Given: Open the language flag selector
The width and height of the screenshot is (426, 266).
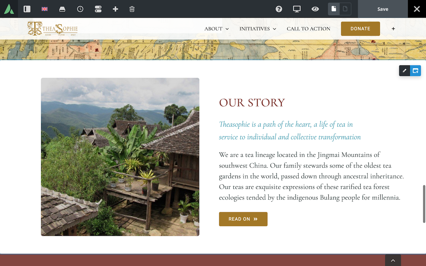Looking at the screenshot, I should tap(44, 9).
